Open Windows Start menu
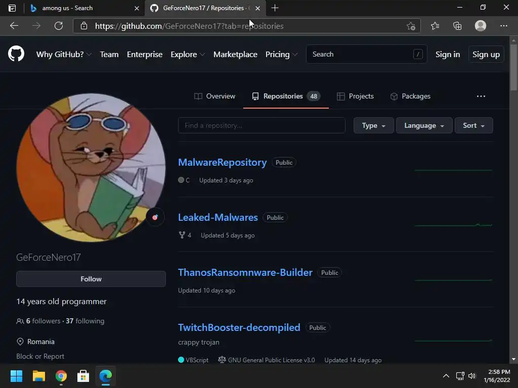This screenshot has height=388, width=518. click(16, 376)
